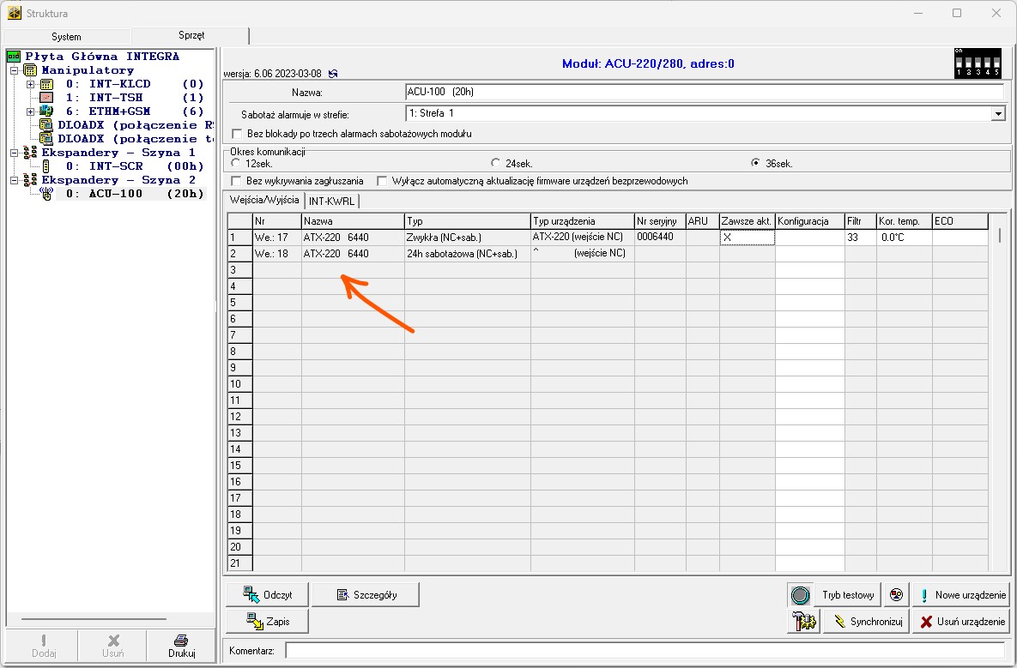The image size is (1017, 668).
Task: Switch to the INT-KWRL tab
Action: [x=333, y=201]
